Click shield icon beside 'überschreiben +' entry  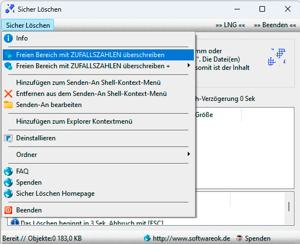(x=8, y=66)
